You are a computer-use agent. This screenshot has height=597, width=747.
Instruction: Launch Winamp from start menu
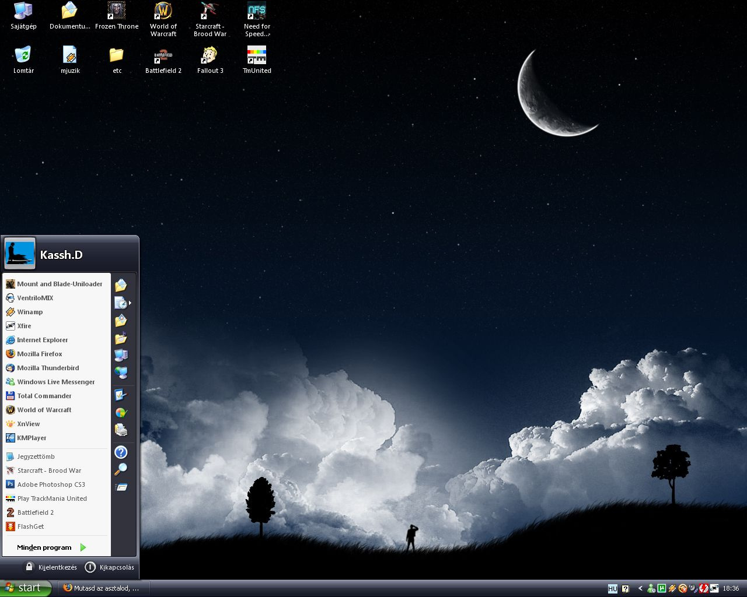tap(56, 312)
